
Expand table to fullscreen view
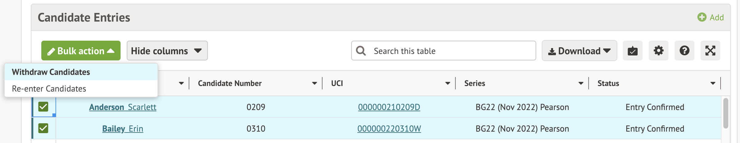click(x=710, y=51)
